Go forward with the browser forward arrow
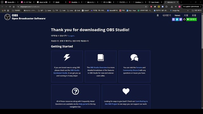This screenshot has height=114, width=203. point(6,7)
